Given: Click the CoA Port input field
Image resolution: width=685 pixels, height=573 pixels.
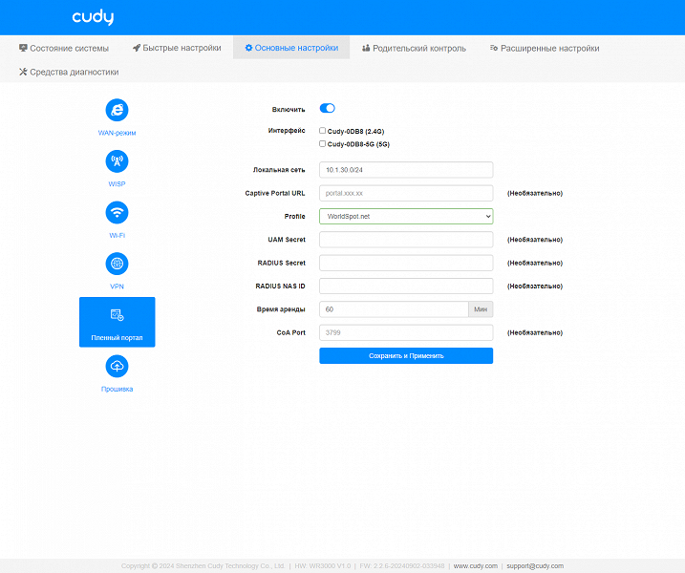Looking at the screenshot, I should [x=406, y=332].
